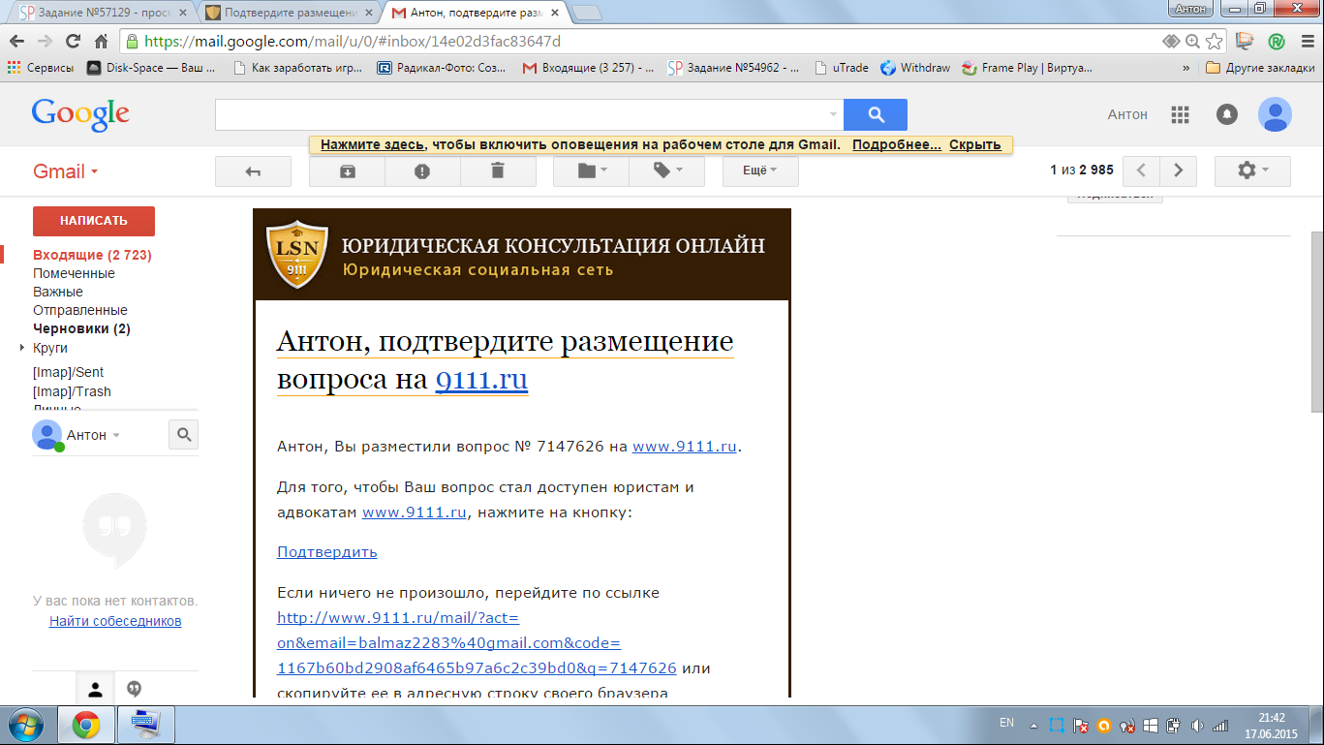1324x745 pixels.
Task: Open the 9111.ru link in heading
Action: coord(481,380)
